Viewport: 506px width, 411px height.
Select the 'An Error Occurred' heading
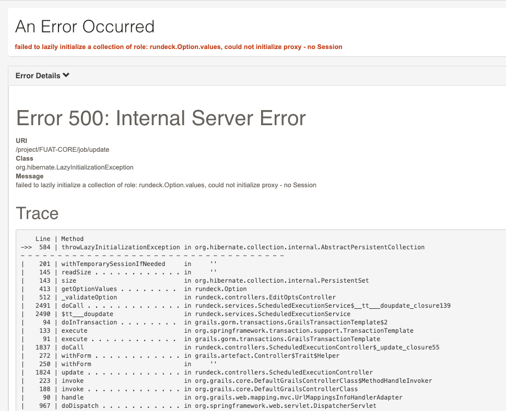click(85, 26)
